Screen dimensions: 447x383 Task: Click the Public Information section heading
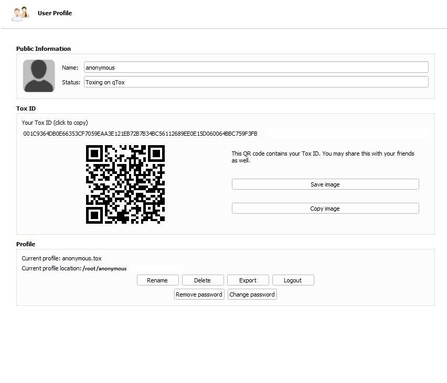tap(44, 49)
